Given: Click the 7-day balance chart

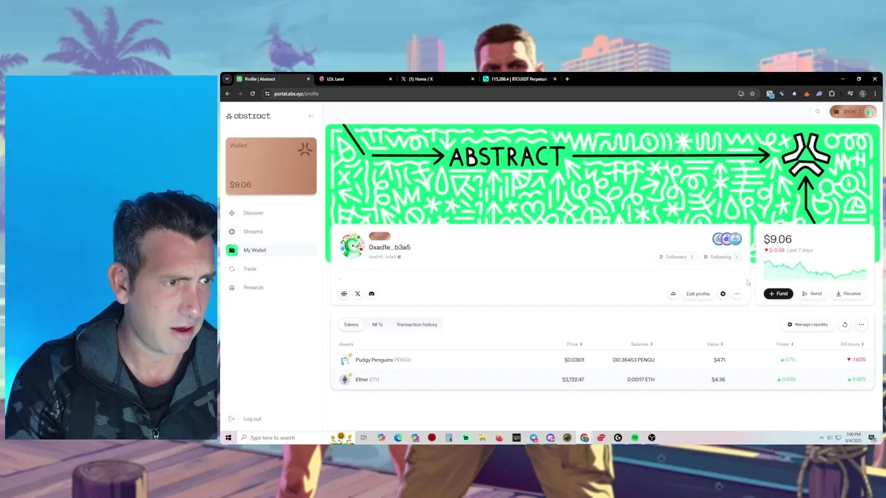Looking at the screenshot, I should (815, 269).
